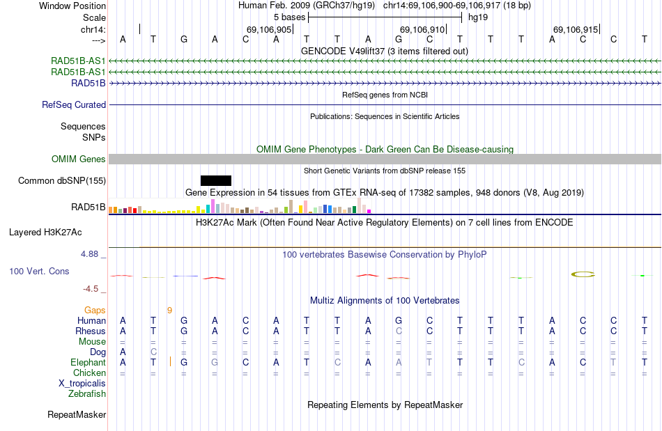Click the light gray A in Elephant row
This screenshot has height=431, width=662.
pyautogui.click(x=399, y=362)
